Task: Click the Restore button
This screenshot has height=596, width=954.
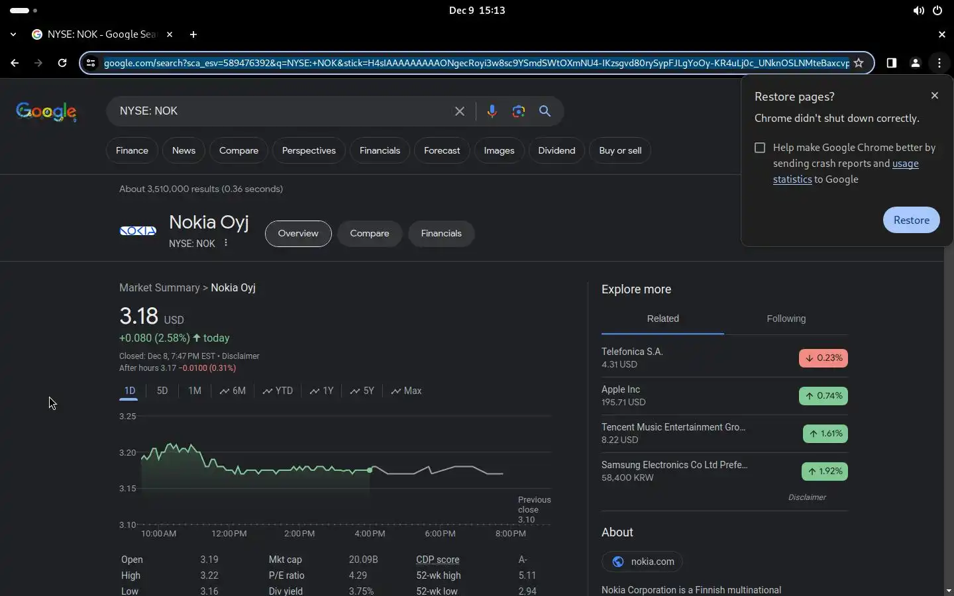Action: [x=912, y=220]
